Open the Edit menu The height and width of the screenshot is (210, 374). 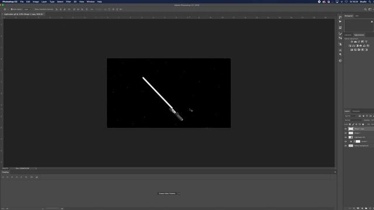tap(28, 2)
